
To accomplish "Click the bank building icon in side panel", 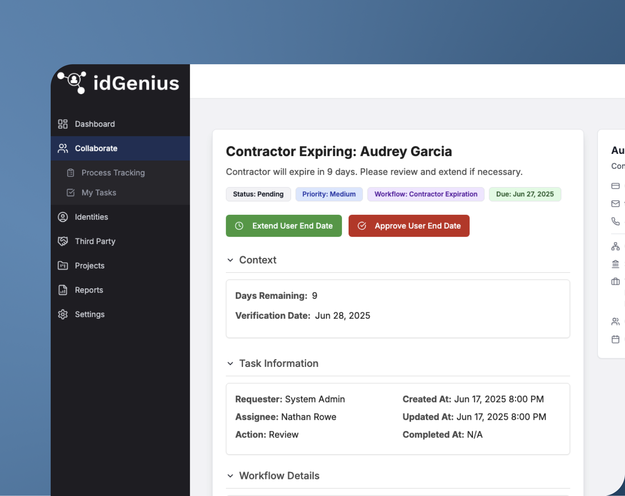I will [x=615, y=264].
